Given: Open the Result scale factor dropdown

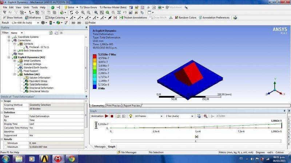Looking at the screenshot, I should tap(38, 23).
